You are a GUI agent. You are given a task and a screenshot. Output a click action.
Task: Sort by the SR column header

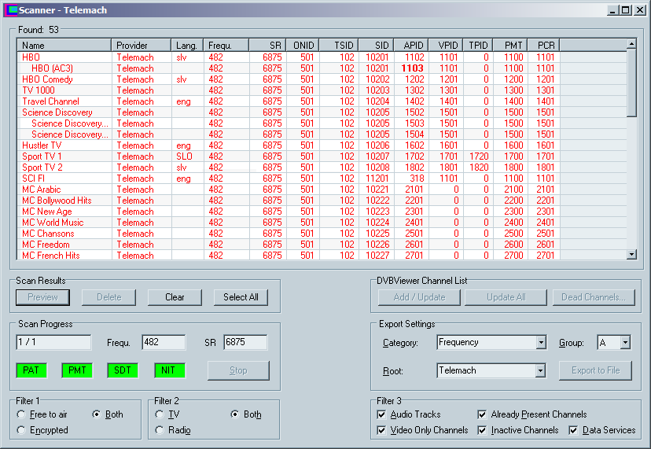coord(267,46)
